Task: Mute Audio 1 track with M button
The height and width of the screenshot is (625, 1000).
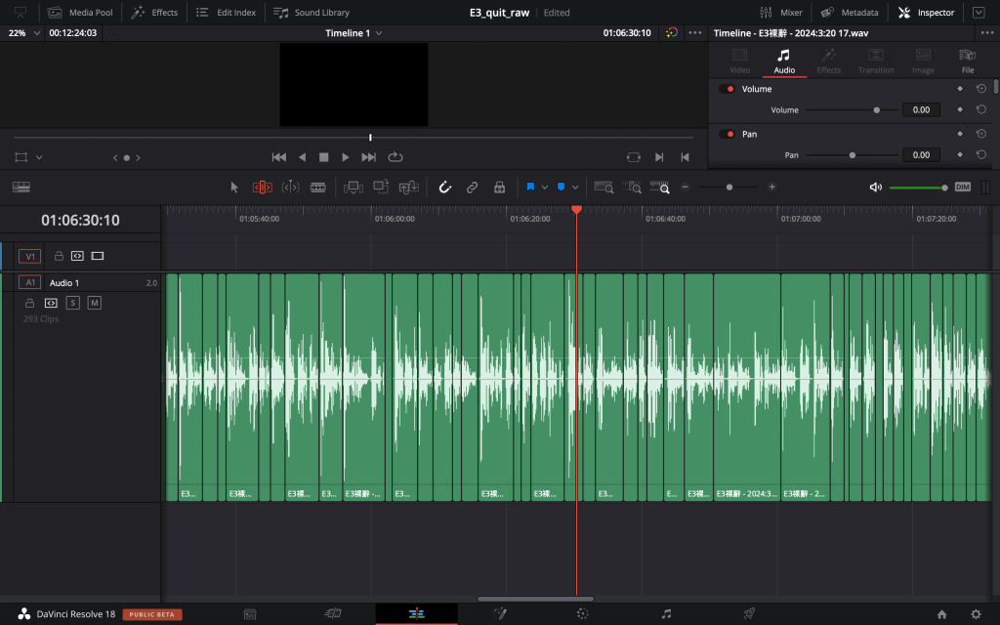Action: point(95,303)
